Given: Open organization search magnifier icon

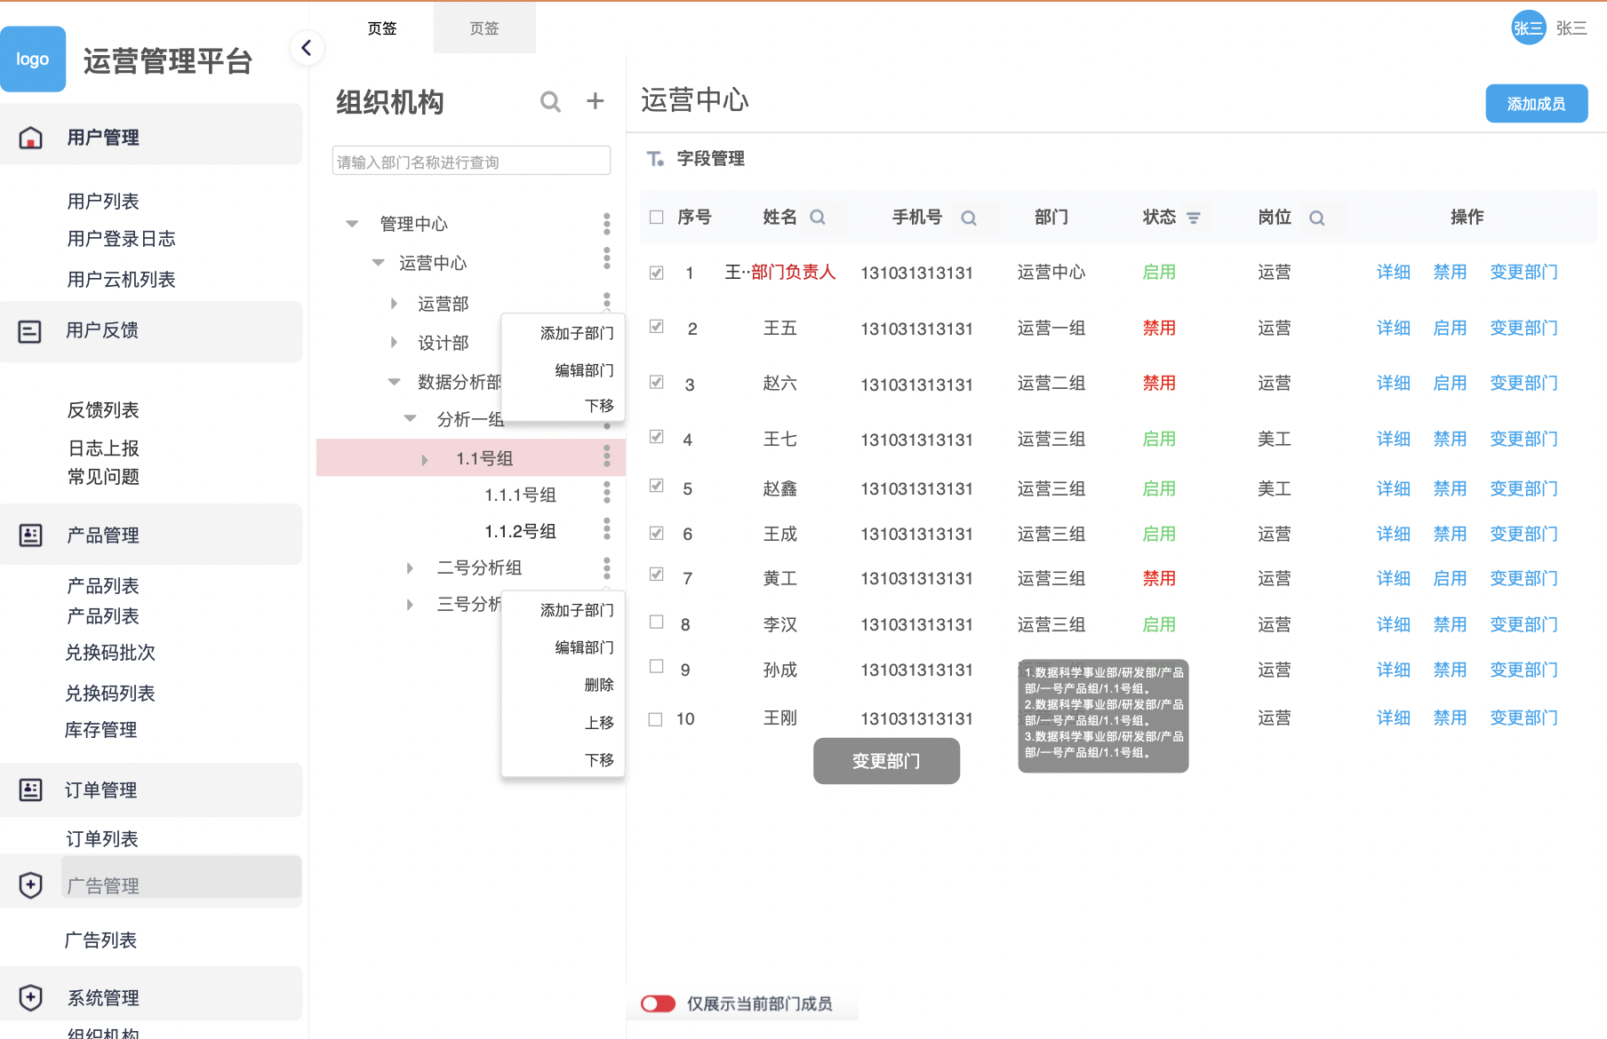Looking at the screenshot, I should click(x=550, y=102).
